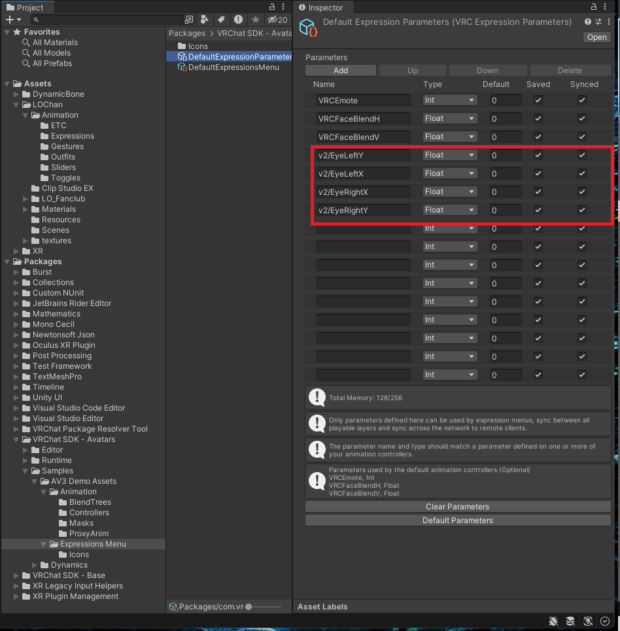The width and height of the screenshot is (620, 631).
Task: Click the Delete parameter button
Action: [x=570, y=71]
